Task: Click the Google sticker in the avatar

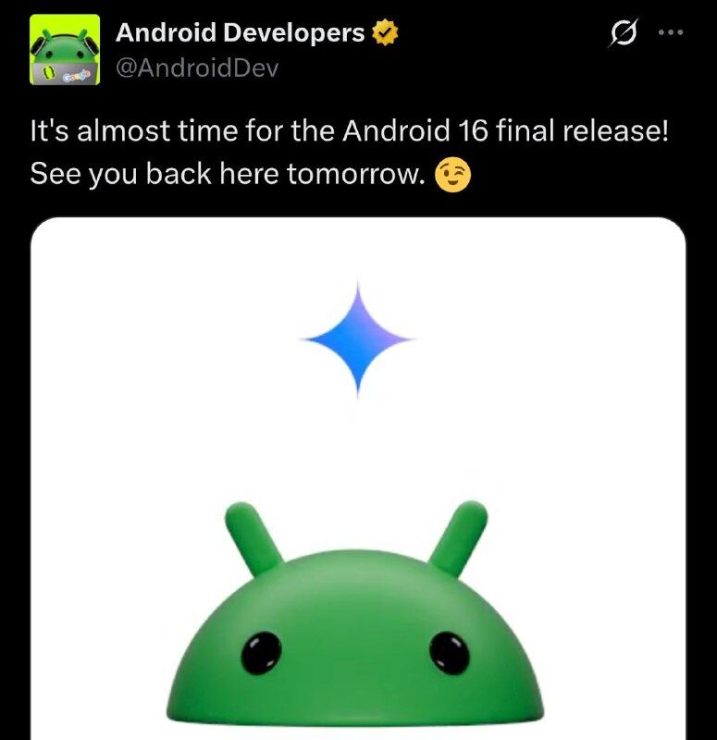Action: tap(78, 75)
